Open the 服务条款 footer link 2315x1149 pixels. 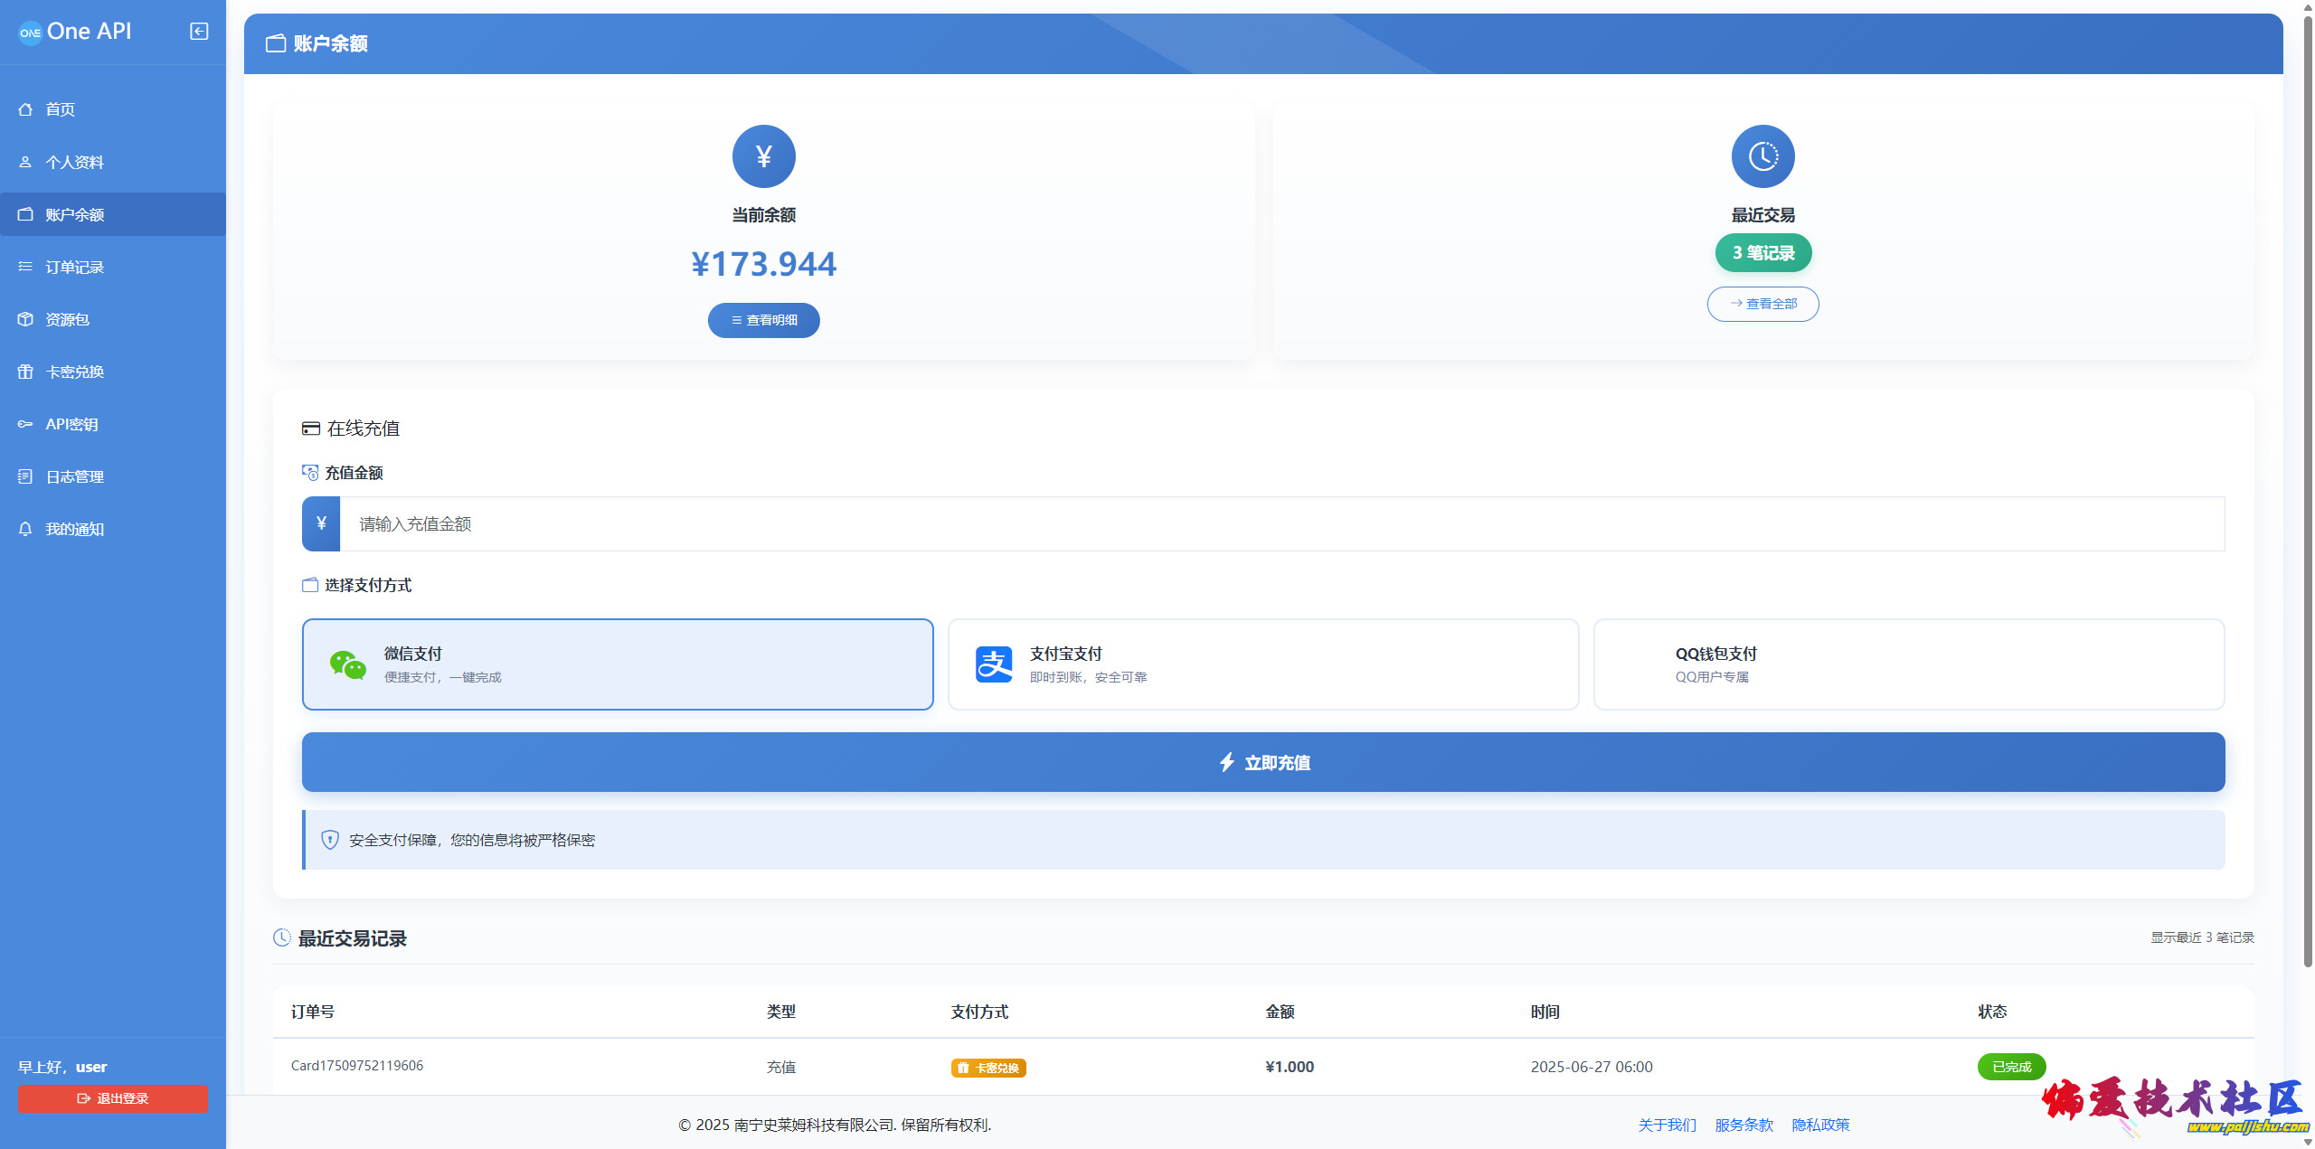click(x=1743, y=1125)
